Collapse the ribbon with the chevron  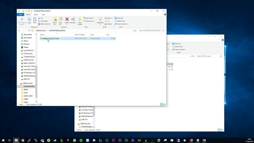(x=162, y=14)
